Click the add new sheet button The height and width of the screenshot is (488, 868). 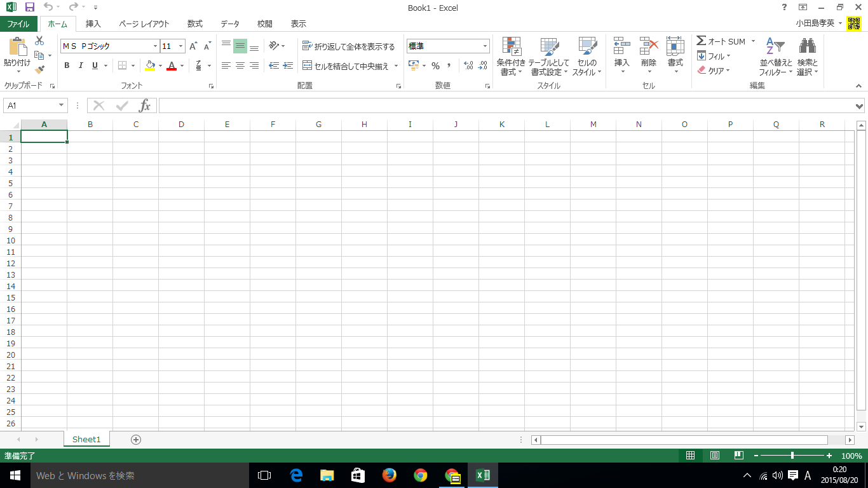(x=135, y=440)
